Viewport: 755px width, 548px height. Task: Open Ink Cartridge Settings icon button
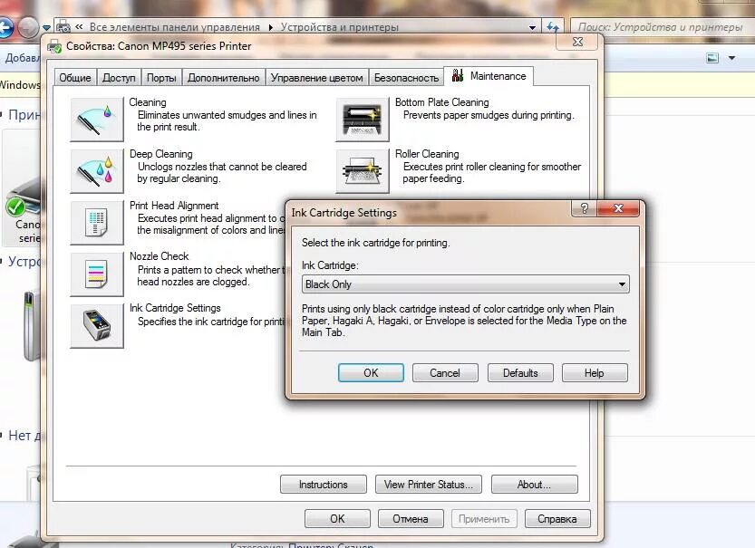97,326
